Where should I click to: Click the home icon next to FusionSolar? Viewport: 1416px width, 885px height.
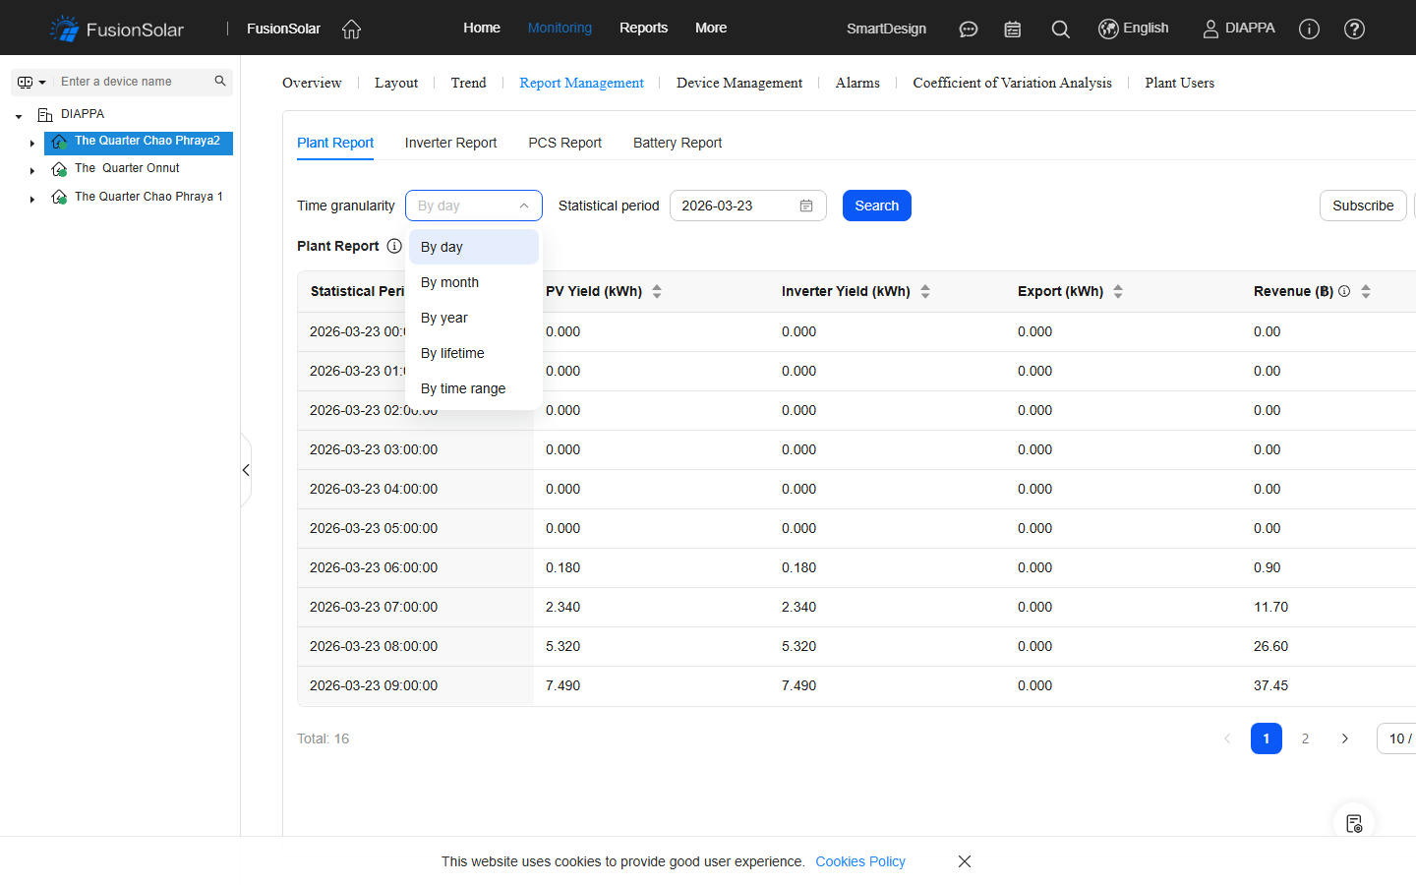351,29
